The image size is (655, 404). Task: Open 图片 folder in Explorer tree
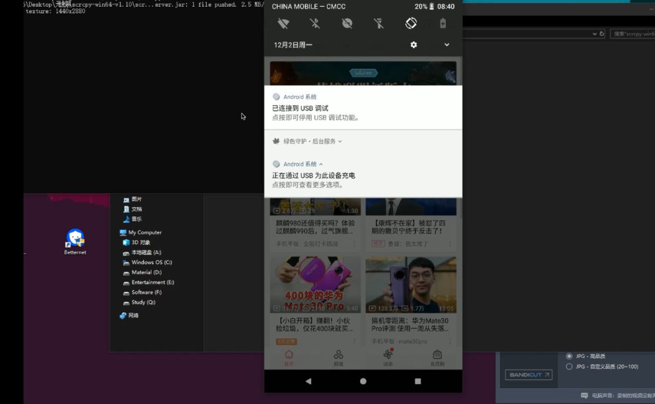coord(133,200)
